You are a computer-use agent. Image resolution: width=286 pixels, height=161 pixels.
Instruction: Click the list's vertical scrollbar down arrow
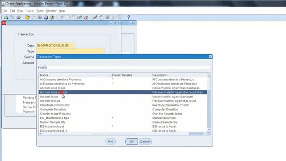coord(209,130)
